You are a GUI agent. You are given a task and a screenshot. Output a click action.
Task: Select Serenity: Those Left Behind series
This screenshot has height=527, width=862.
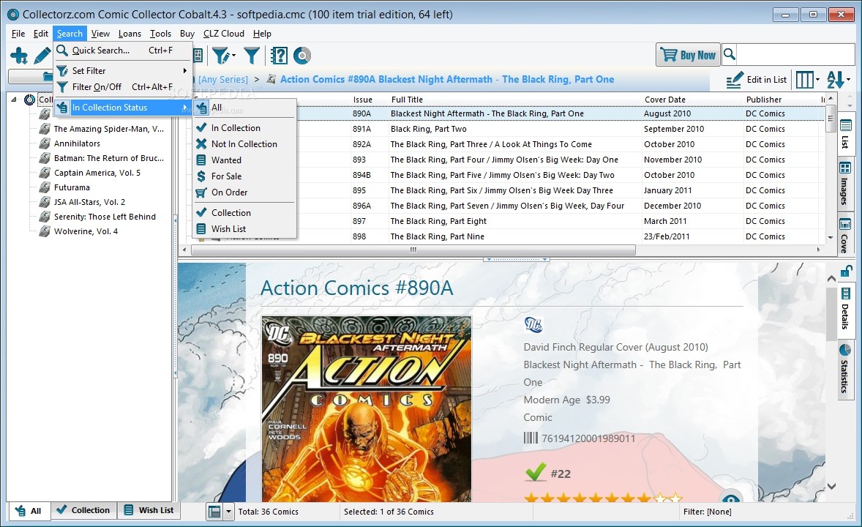(105, 217)
